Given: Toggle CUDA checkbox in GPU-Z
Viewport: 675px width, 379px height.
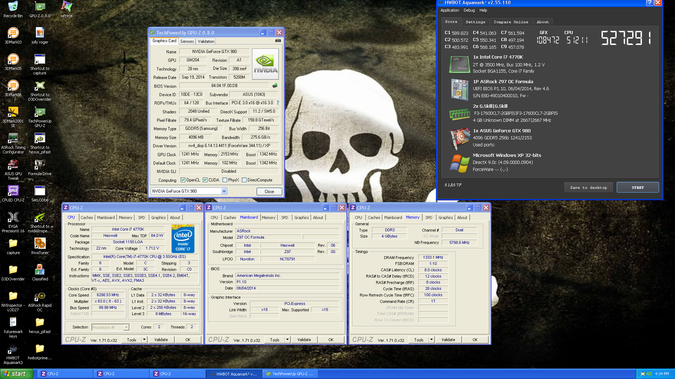Looking at the screenshot, I should click(205, 180).
